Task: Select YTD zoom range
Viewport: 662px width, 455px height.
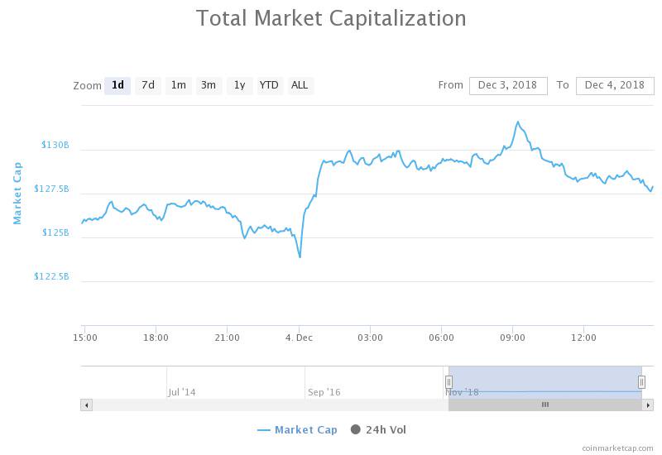Action: coord(269,85)
